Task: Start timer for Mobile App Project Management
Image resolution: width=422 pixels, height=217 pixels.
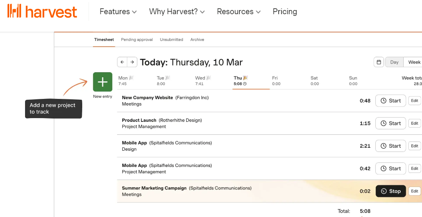Action: (x=391, y=169)
